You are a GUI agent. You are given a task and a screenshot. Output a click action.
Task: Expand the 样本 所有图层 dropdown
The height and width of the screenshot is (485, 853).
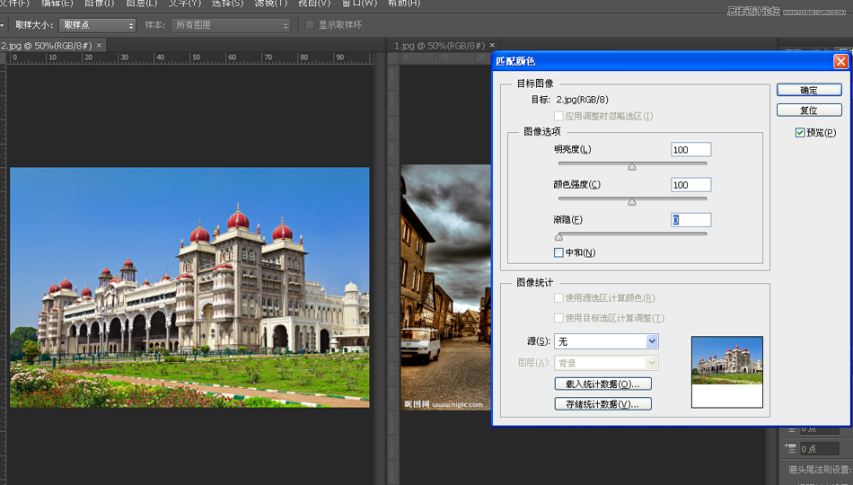(x=231, y=25)
